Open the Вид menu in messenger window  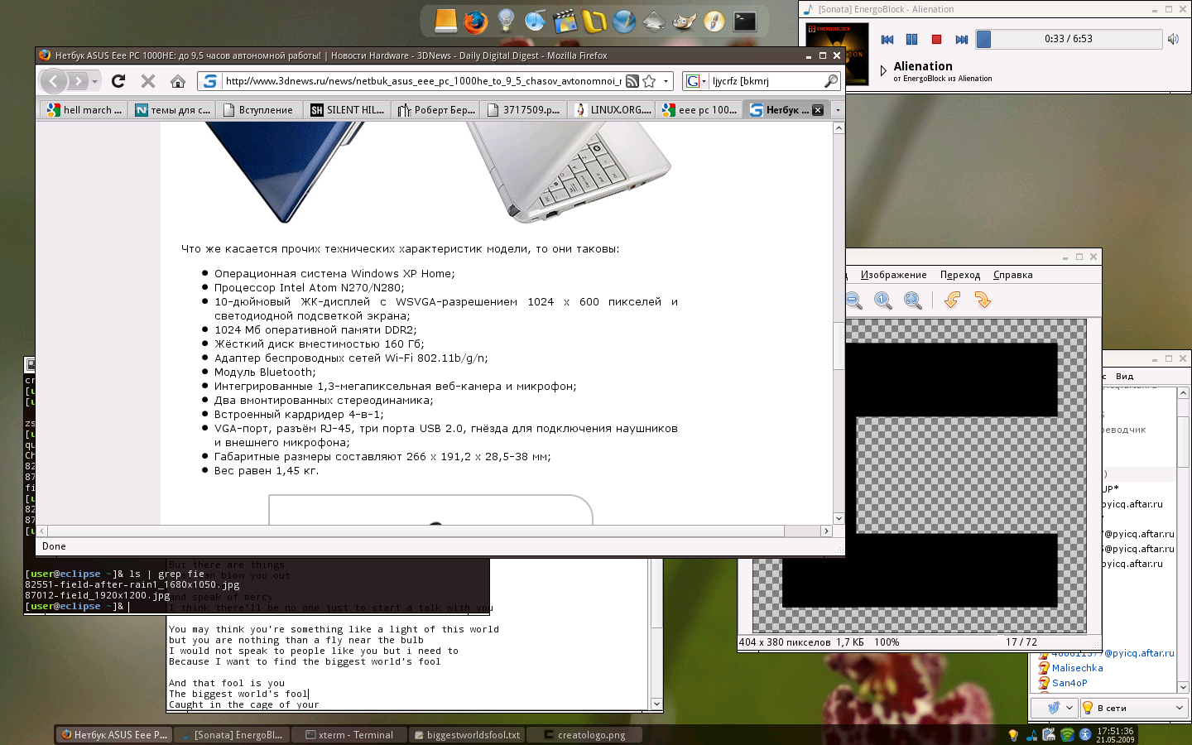click(1124, 376)
